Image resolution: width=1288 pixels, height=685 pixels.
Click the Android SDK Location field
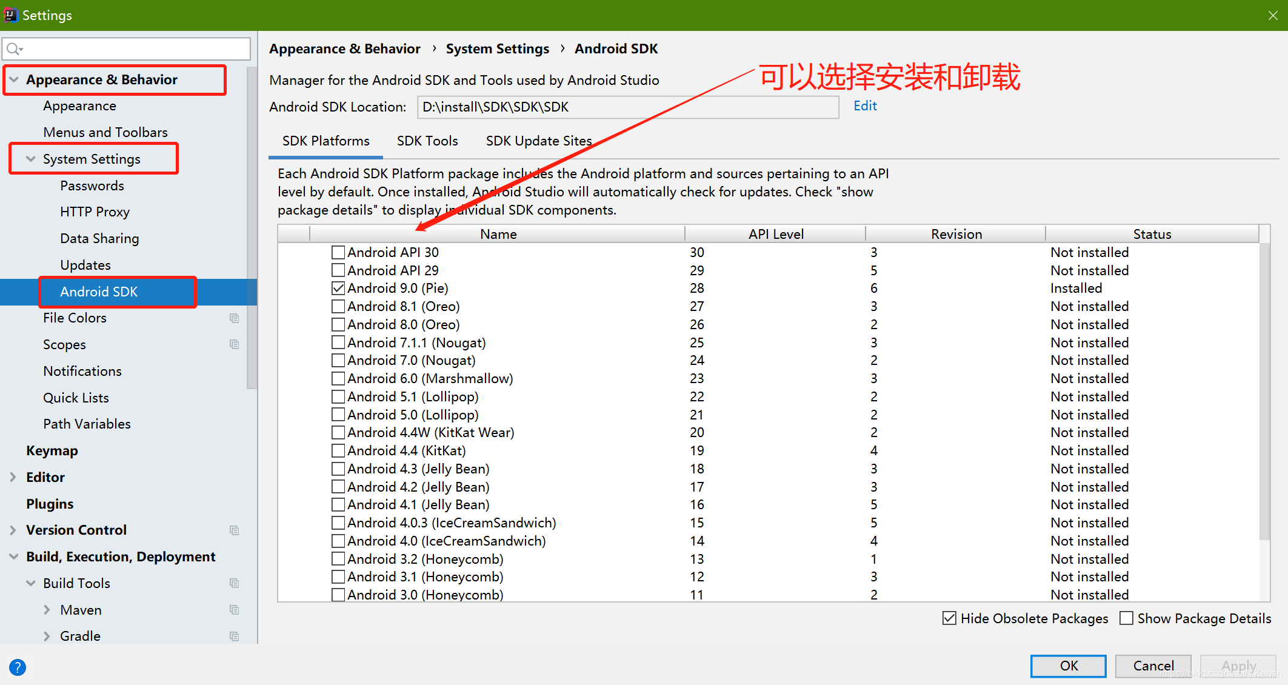point(628,107)
